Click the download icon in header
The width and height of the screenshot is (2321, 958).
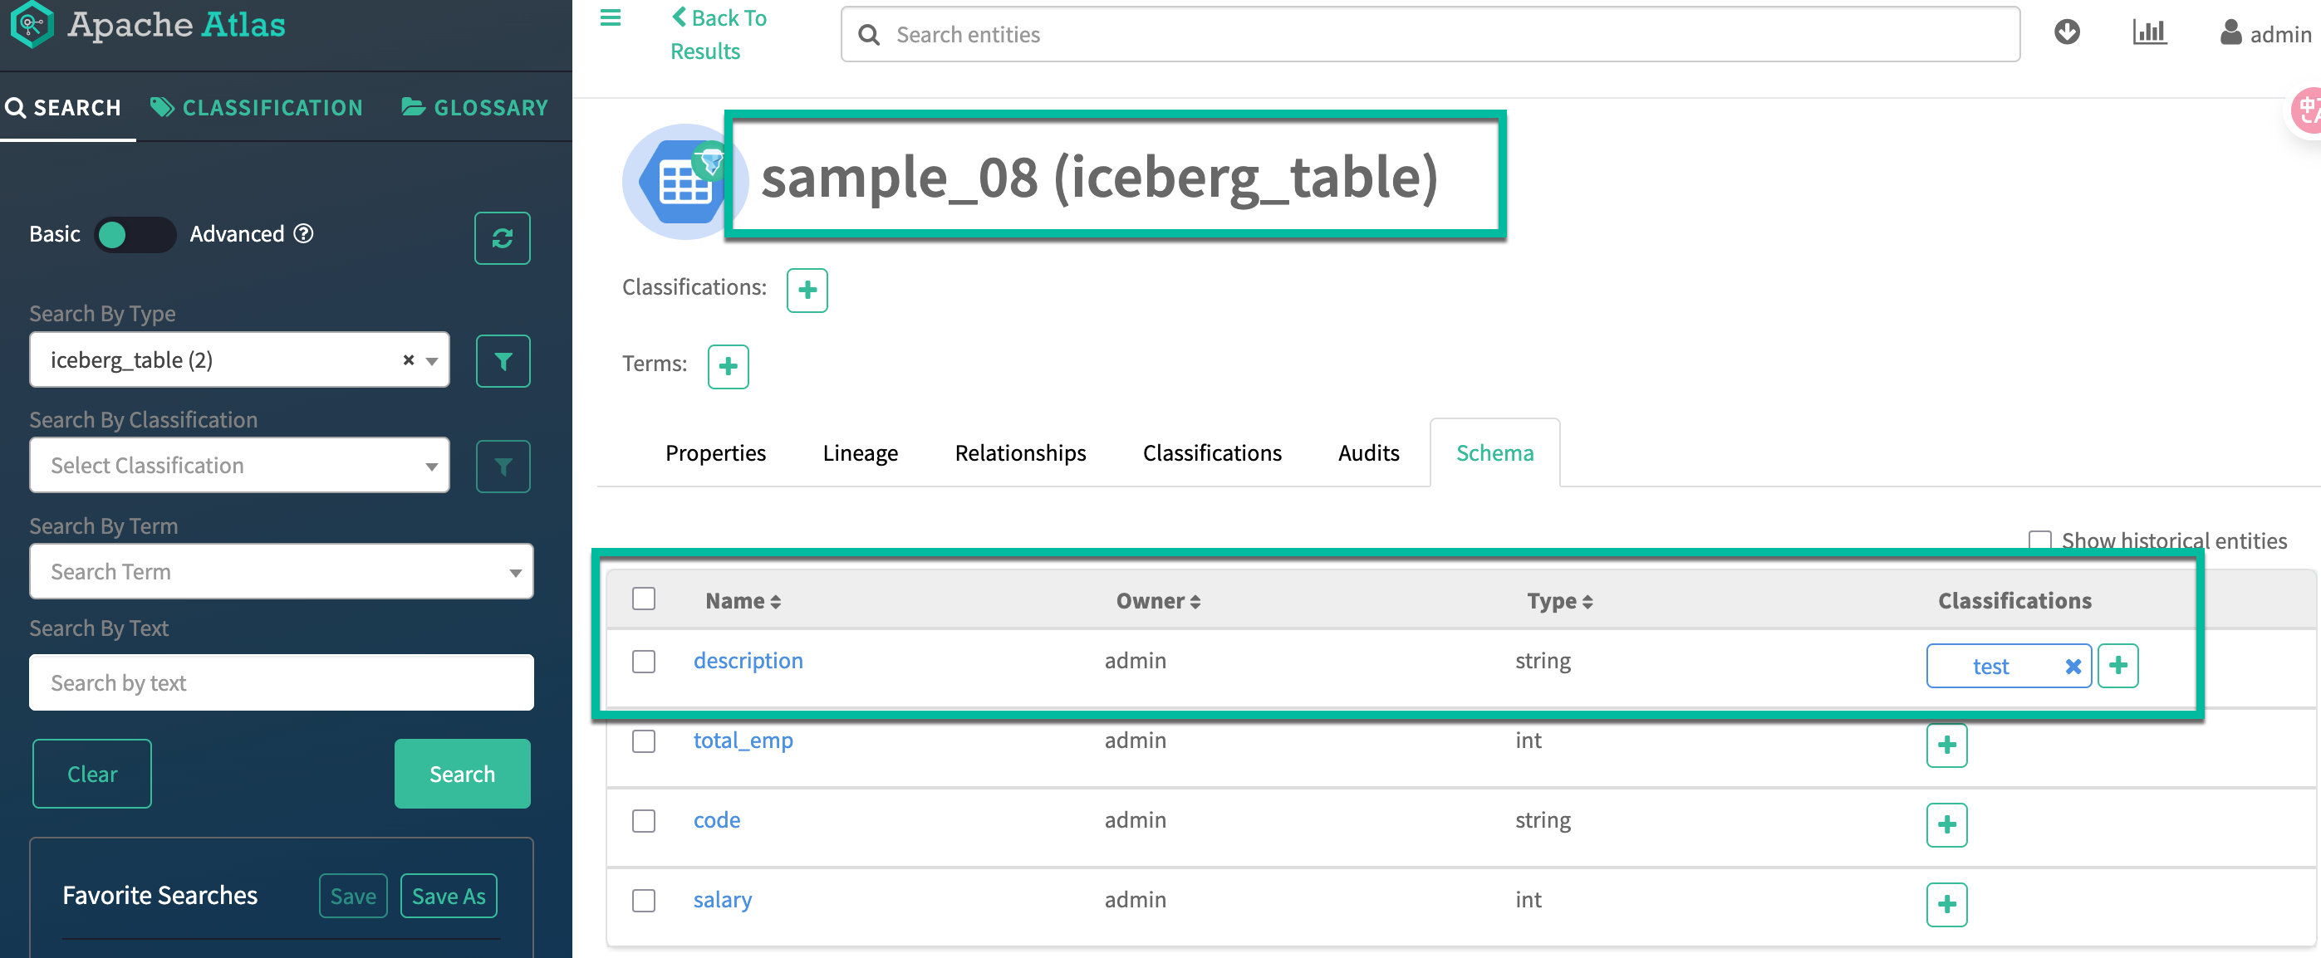pos(2066,32)
